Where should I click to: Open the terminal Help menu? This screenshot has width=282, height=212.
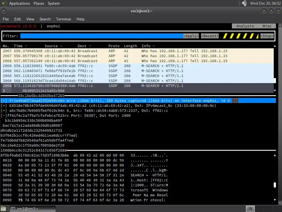pyautogui.click(x=80, y=19)
